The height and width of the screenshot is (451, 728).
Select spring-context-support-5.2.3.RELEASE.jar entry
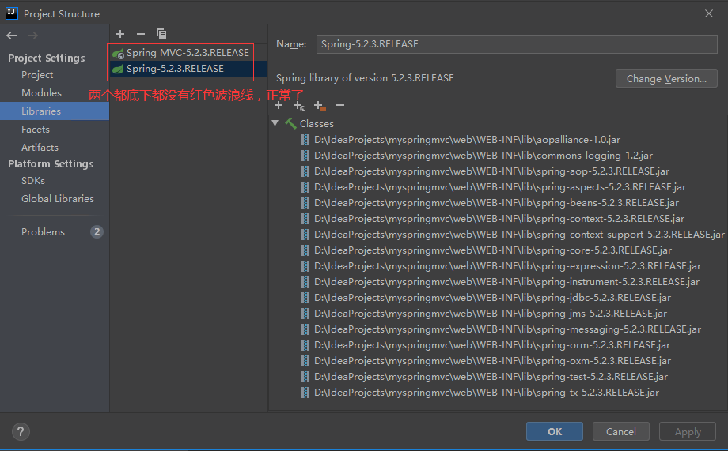pyautogui.click(x=519, y=235)
